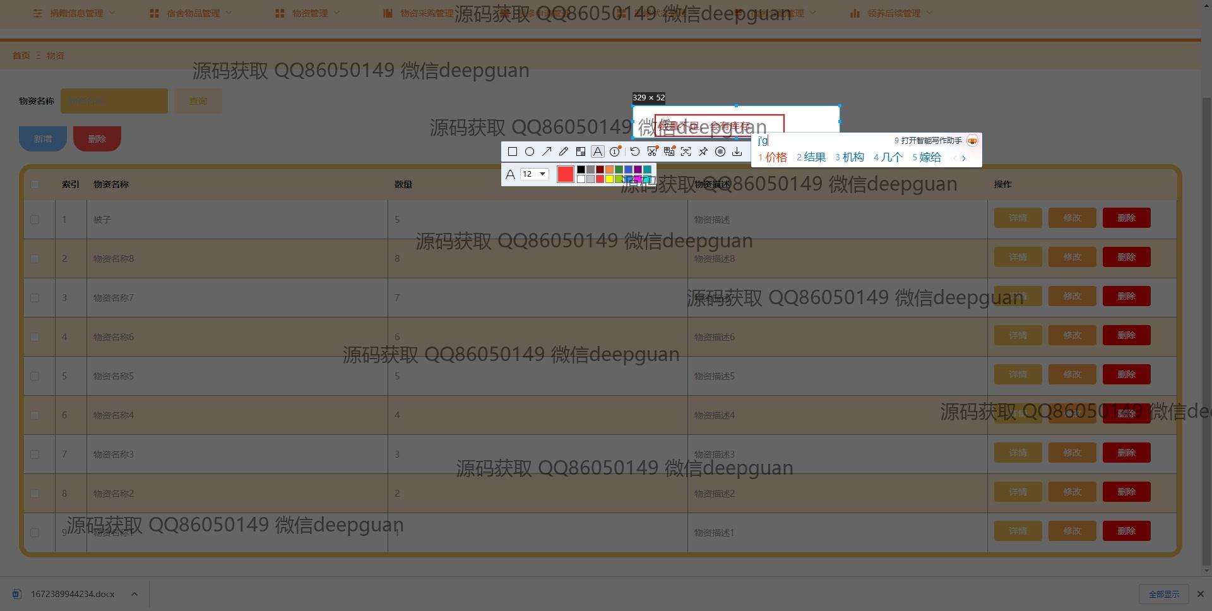Click 修改 for the 物资名称8 row
Screen dimensions: 1212x611
pos(1072,257)
